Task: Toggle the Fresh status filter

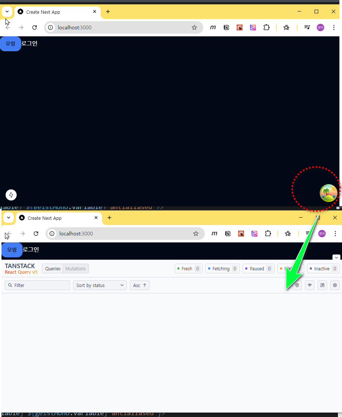Action: pos(188,268)
